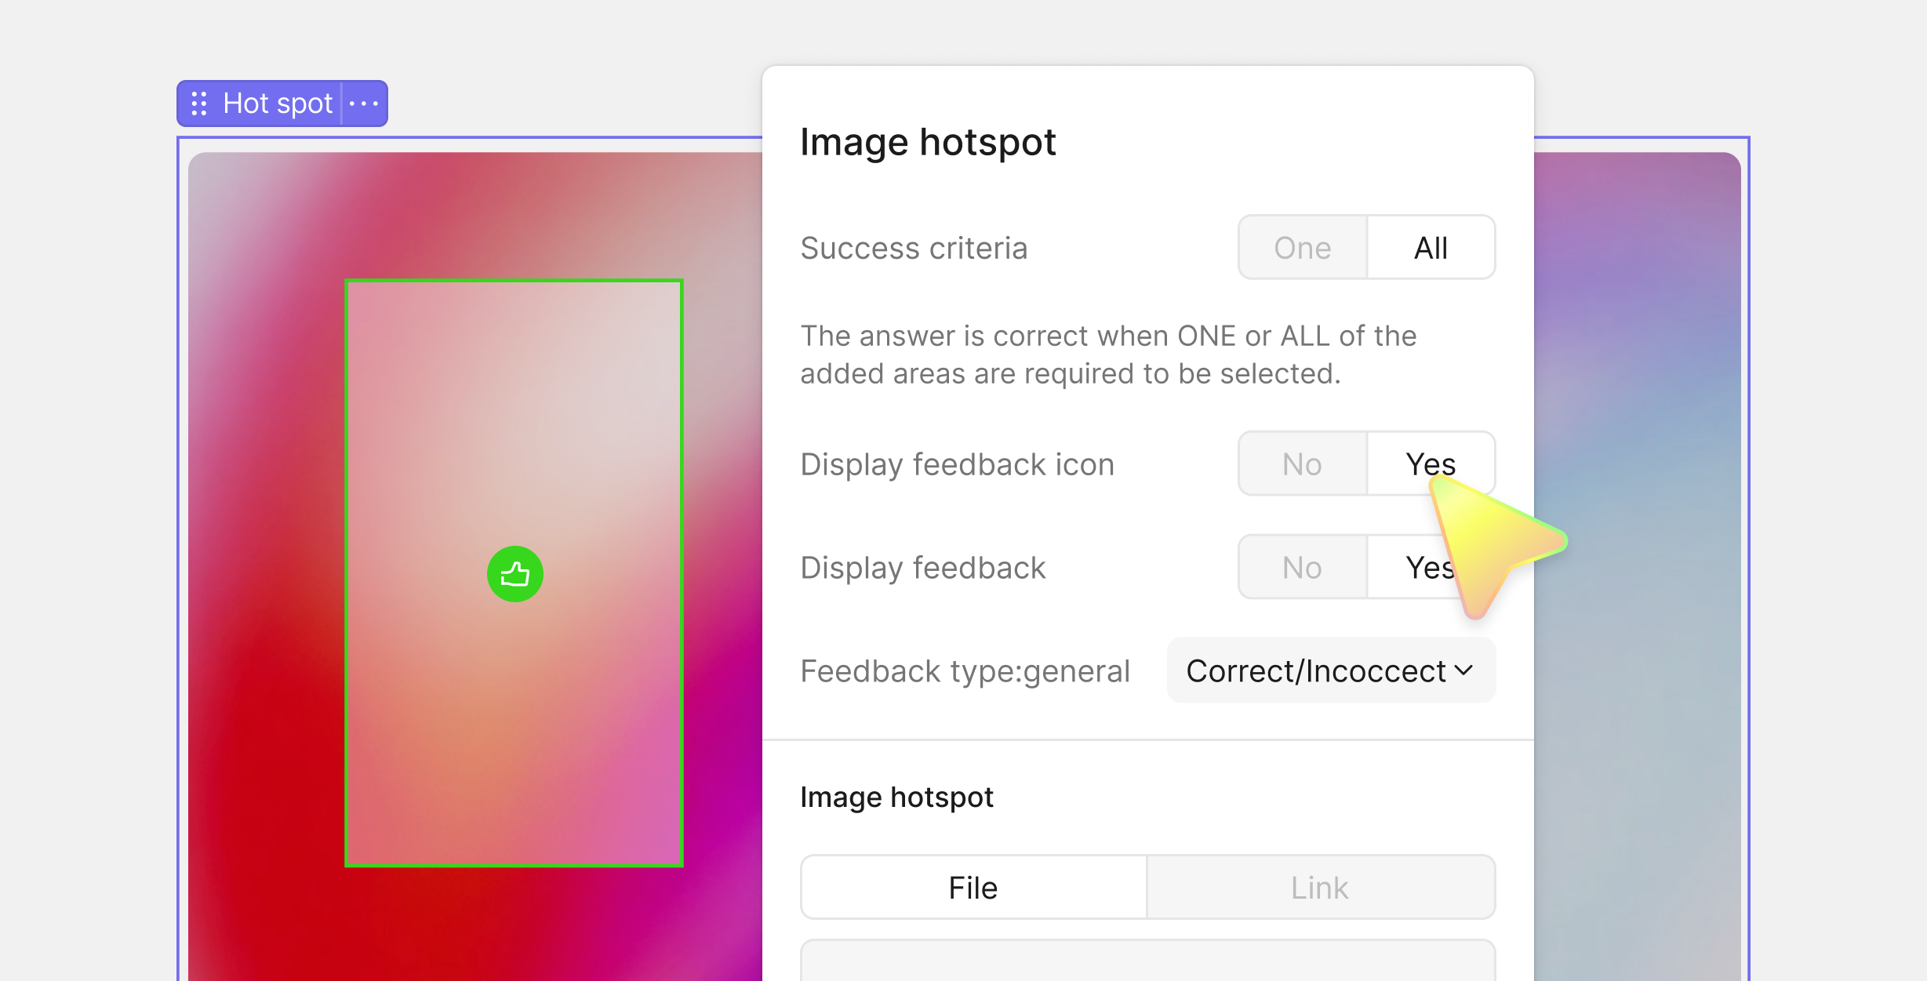The height and width of the screenshot is (981, 1927).
Task: Click the Image hotspot panel title
Action: (x=928, y=142)
